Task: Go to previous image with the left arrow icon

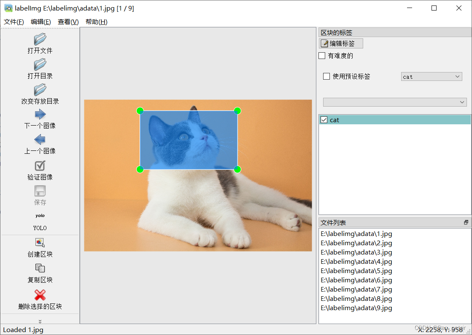Action: [40, 139]
